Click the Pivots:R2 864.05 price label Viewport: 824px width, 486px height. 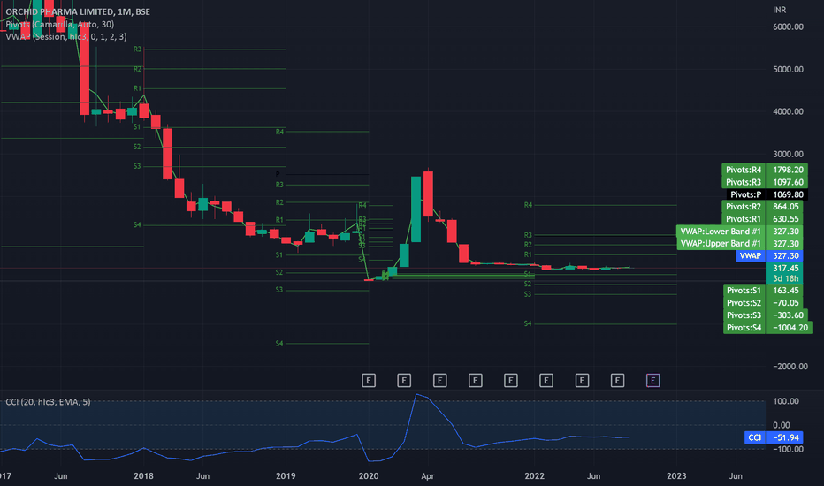(x=763, y=207)
